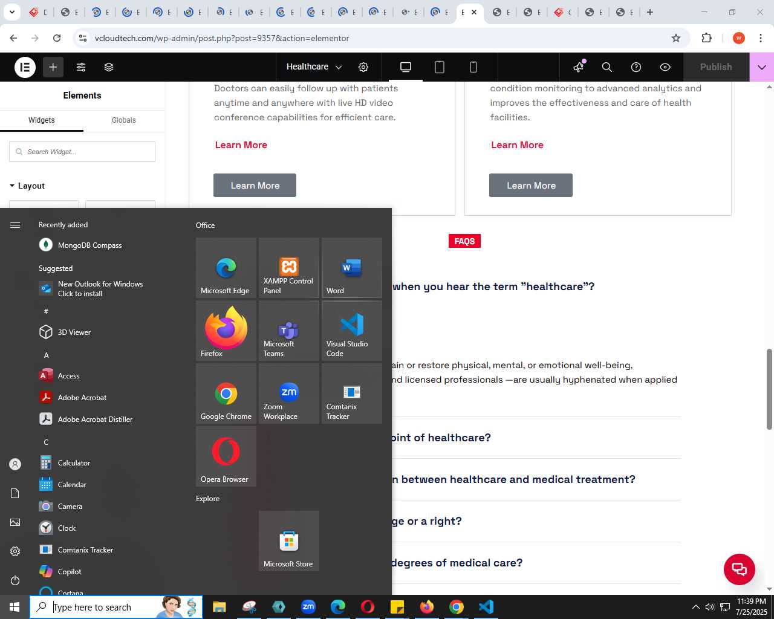The width and height of the screenshot is (774, 619).
Task: Open Documents from Start sidebar
Action: click(x=15, y=493)
